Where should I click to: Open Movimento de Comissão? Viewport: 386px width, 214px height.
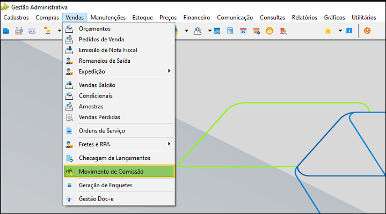pyautogui.click(x=119, y=172)
